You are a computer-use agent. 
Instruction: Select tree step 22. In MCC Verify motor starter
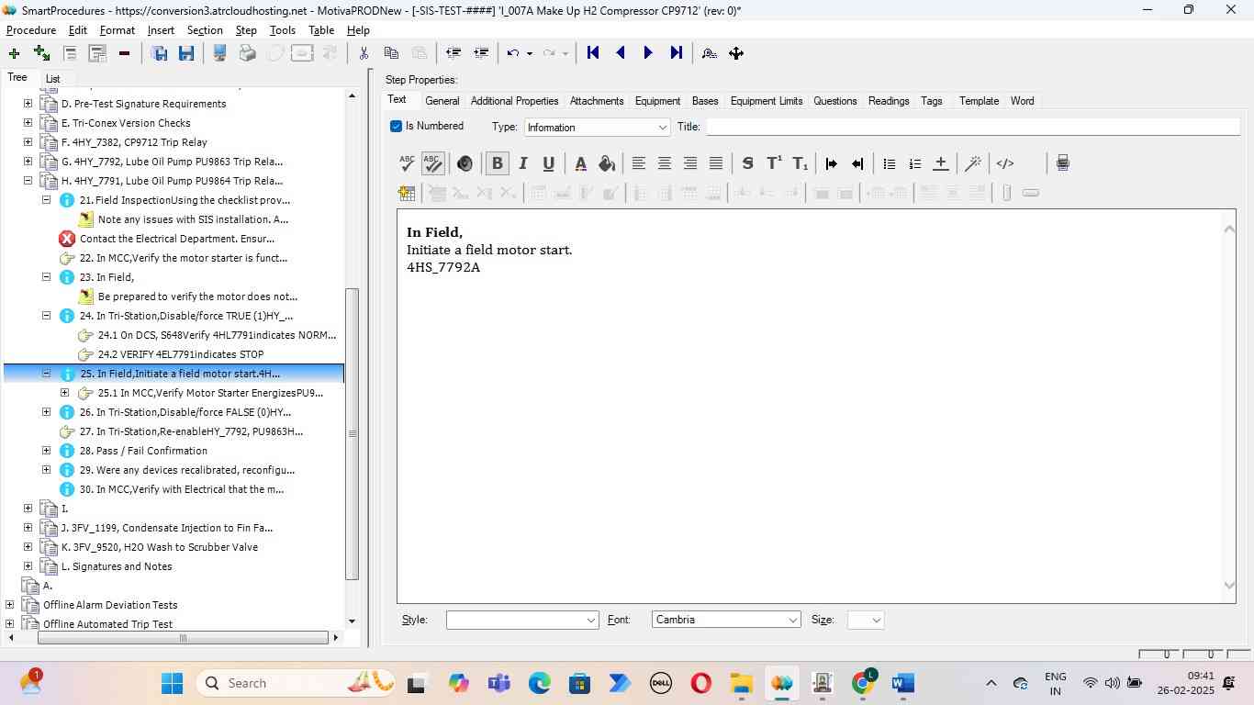point(184,258)
